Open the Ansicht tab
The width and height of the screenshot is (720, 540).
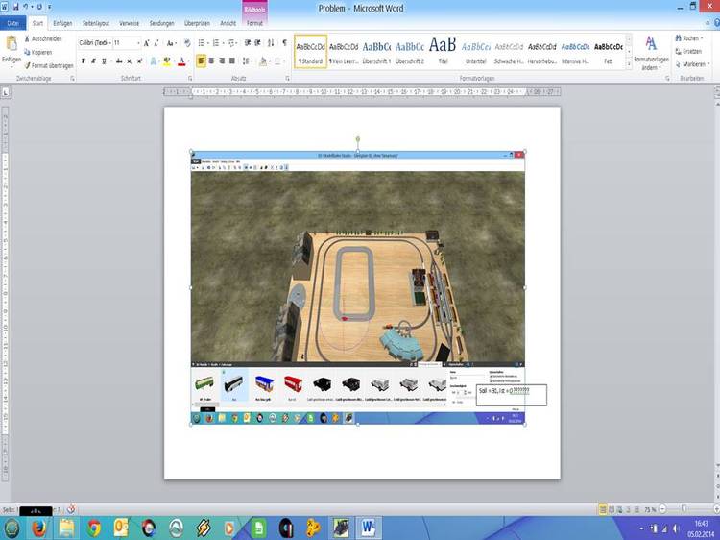(228, 23)
